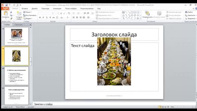Screen dimensions: 197x111
Task: Click the Преобразовать в SmartArt button
Action: pos(108,18)
